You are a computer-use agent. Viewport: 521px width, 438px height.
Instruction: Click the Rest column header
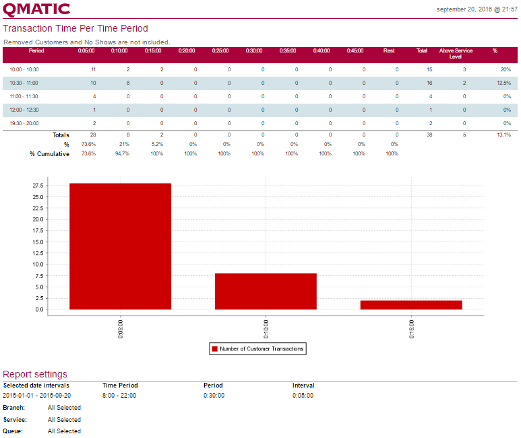coord(389,51)
